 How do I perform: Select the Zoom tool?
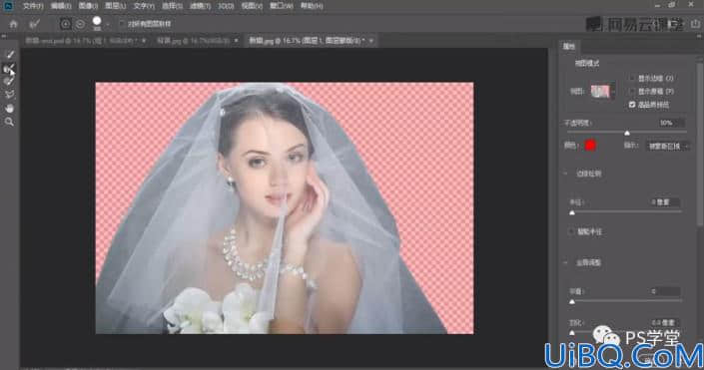[x=9, y=122]
